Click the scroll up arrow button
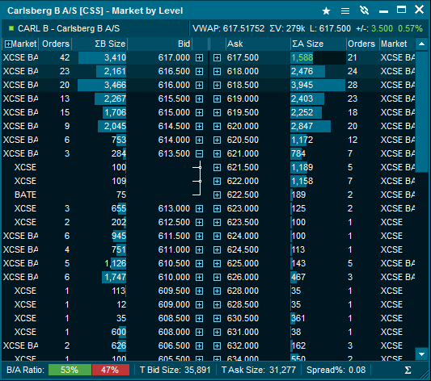The height and width of the screenshot is (381, 431). [x=421, y=44]
